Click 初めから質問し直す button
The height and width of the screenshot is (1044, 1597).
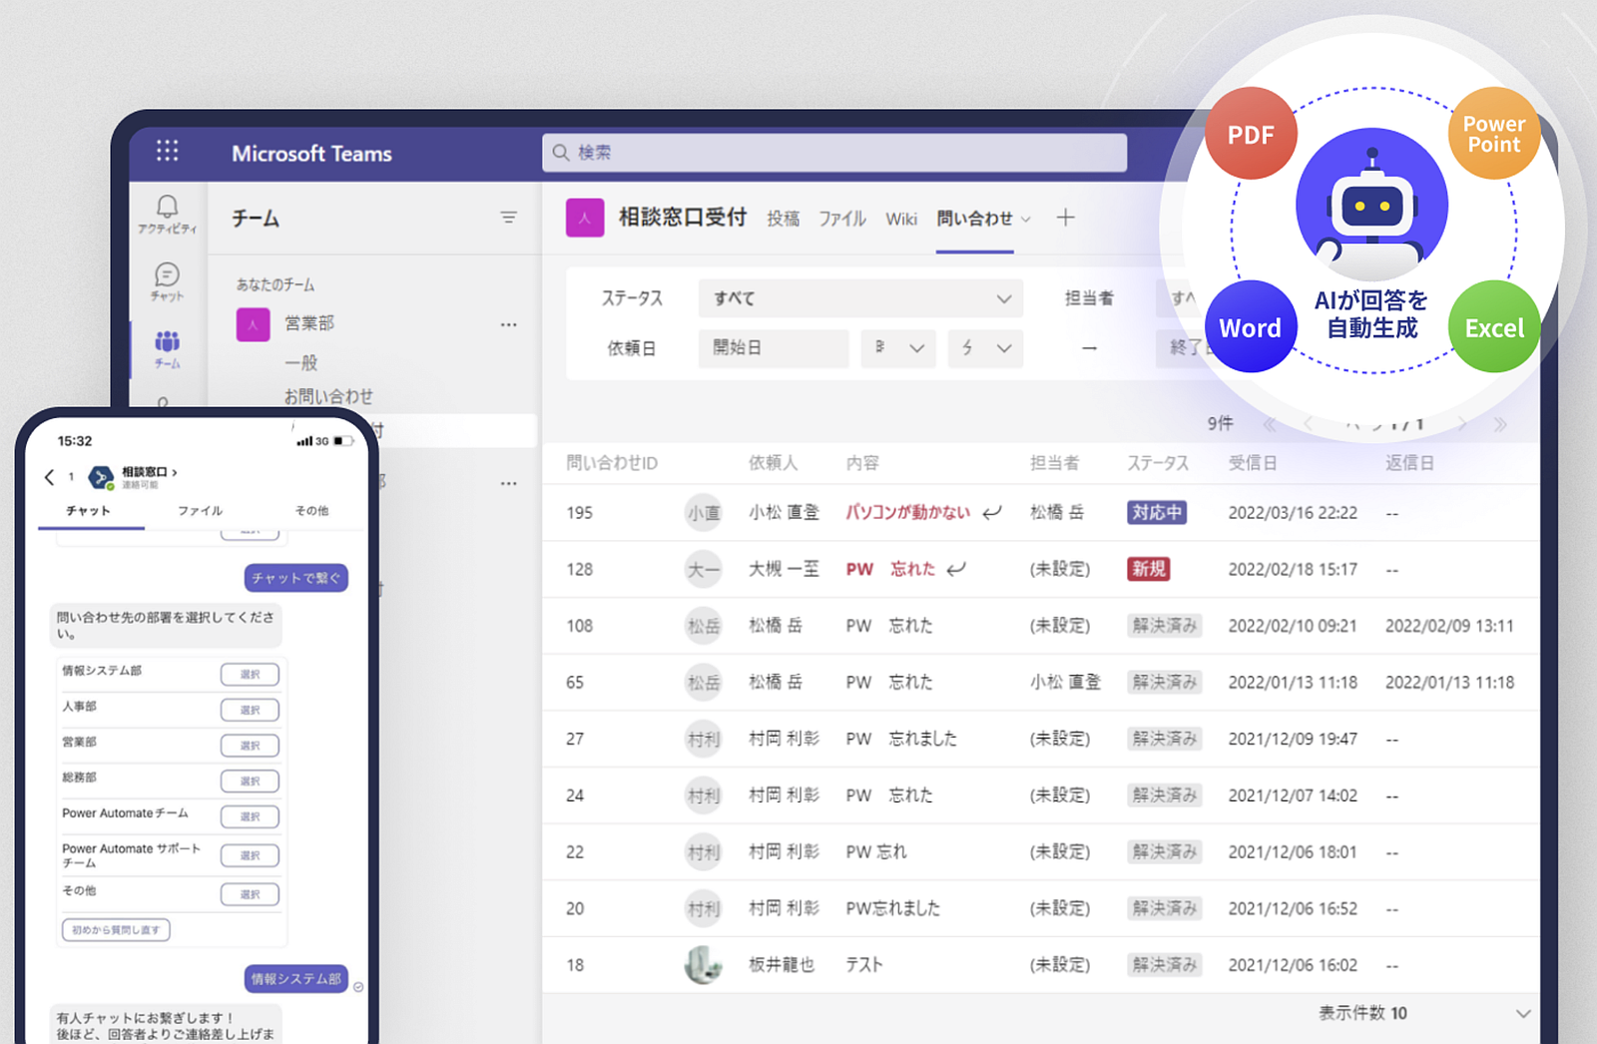point(116,930)
